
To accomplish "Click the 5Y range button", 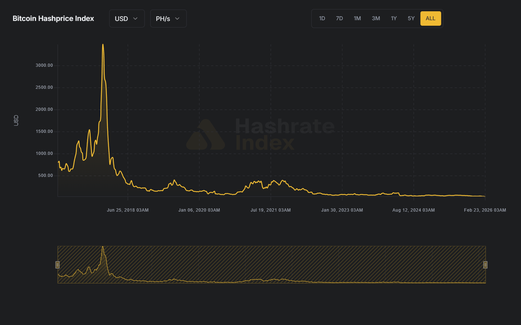I will 411,18.
